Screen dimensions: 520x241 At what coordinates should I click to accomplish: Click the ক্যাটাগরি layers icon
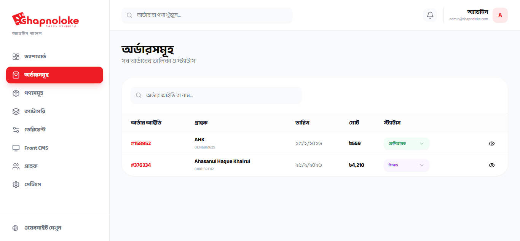click(16, 112)
